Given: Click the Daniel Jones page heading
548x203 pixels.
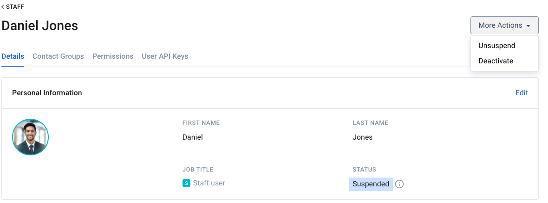Looking at the screenshot, I should tap(39, 26).
